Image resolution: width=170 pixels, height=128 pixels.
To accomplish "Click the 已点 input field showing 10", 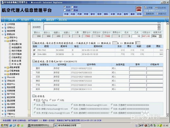I will click(136, 36).
